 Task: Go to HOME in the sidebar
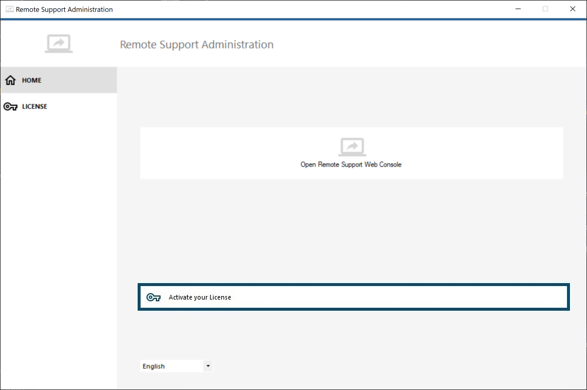pyautogui.click(x=32, y=80)
